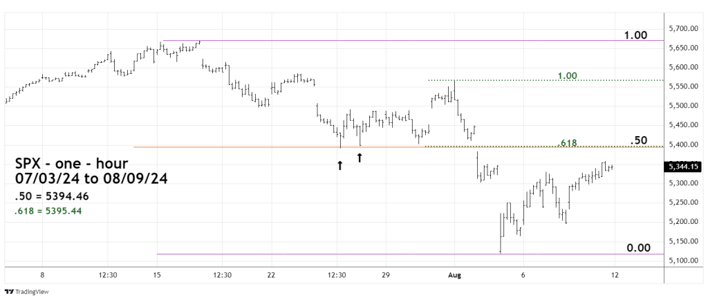
Task: Click the green 1.00 level label
Action: pos(568,75)
